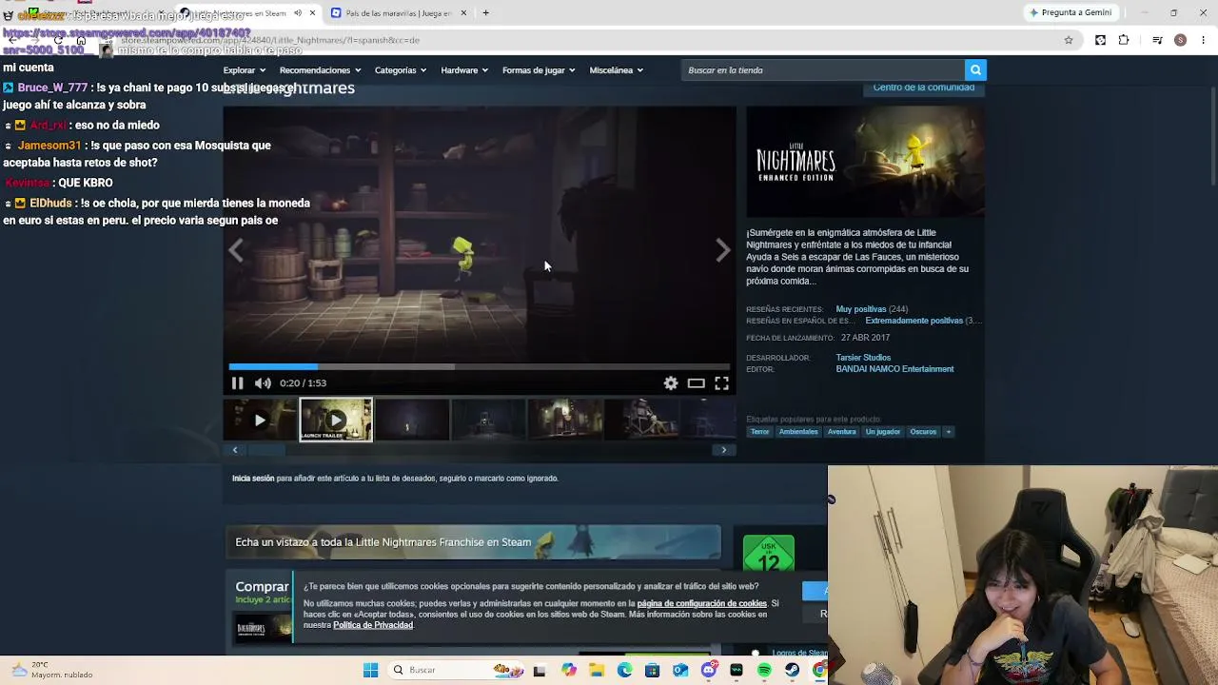Screen dimensions: 1218x685
Task: Open the 'Muy positivas' recent reviews link
Action: tap(861, 309)
